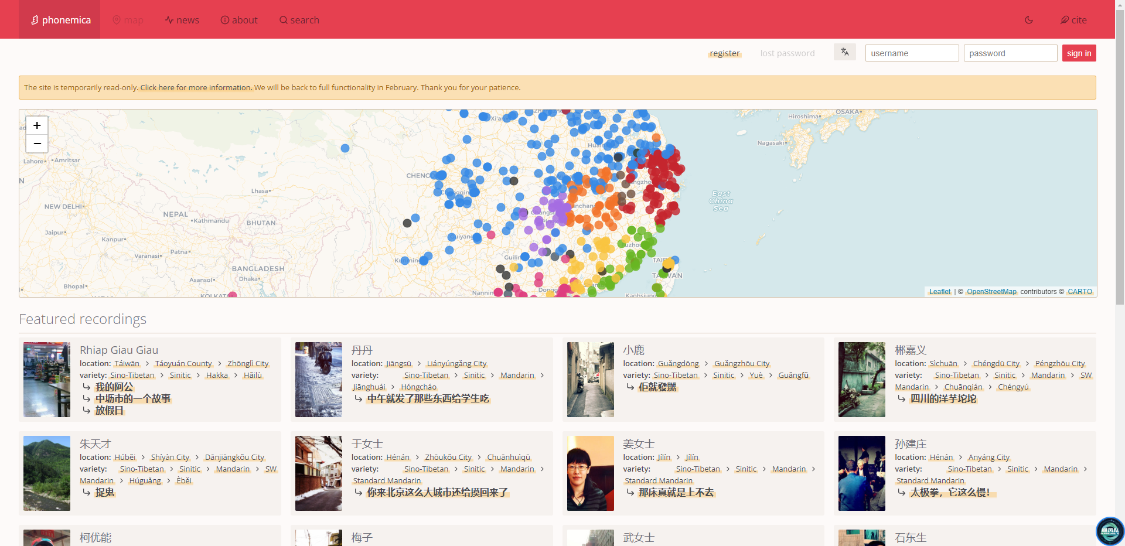This screenshot has height=546, width=1125.
Task: Open the phonemica home logo
Action: coord(60,20)
